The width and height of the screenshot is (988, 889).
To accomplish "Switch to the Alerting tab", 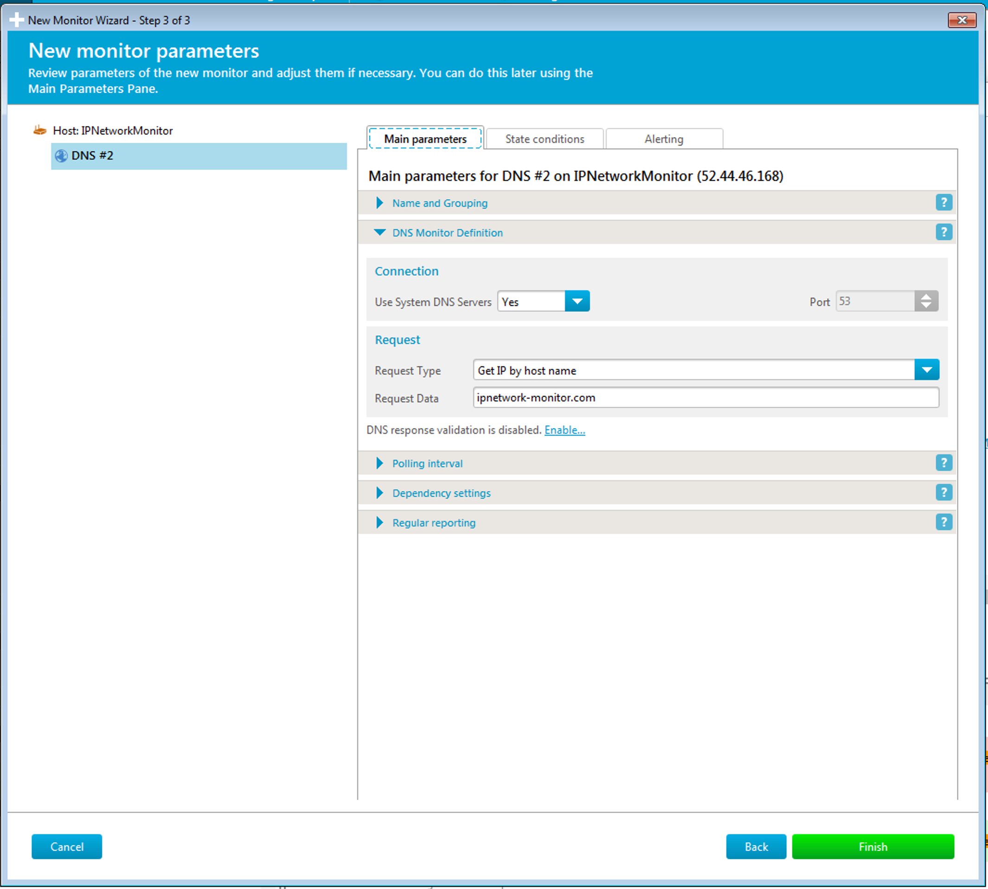I will click(664, 139).
